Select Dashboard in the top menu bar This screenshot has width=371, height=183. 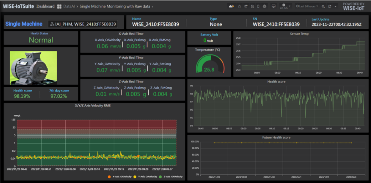click(46, 6)
